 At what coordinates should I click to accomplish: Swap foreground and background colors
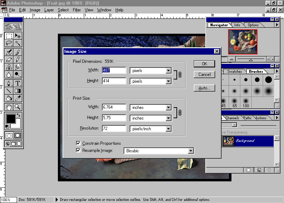coord(18,115)
